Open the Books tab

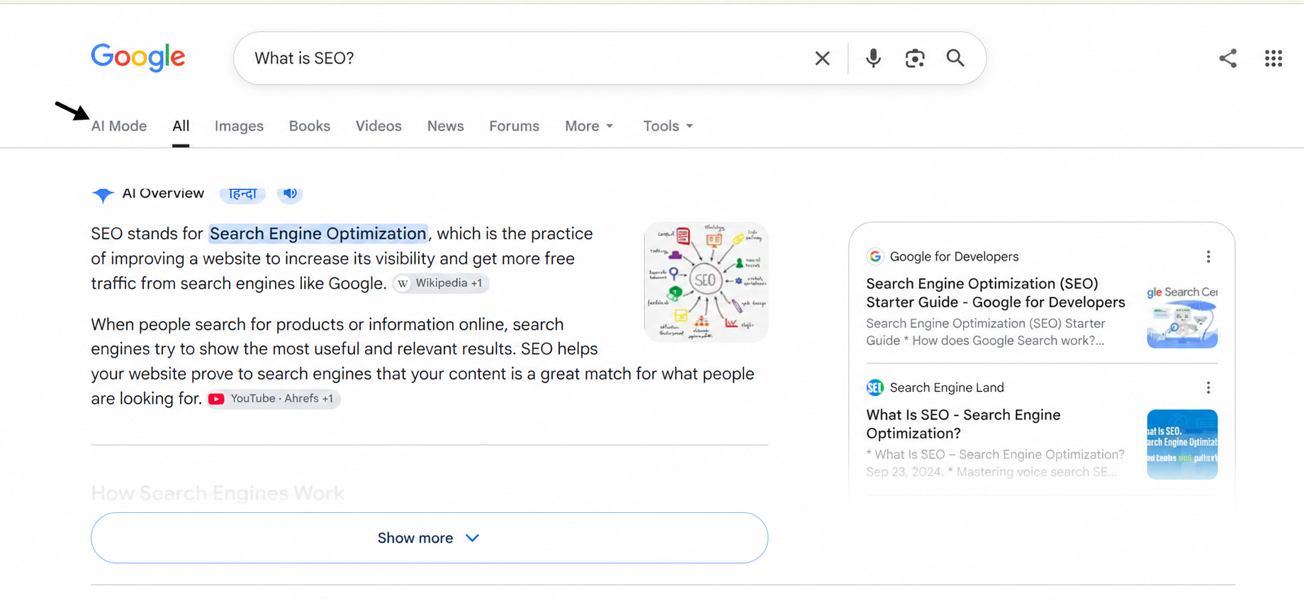pos(310,126)
